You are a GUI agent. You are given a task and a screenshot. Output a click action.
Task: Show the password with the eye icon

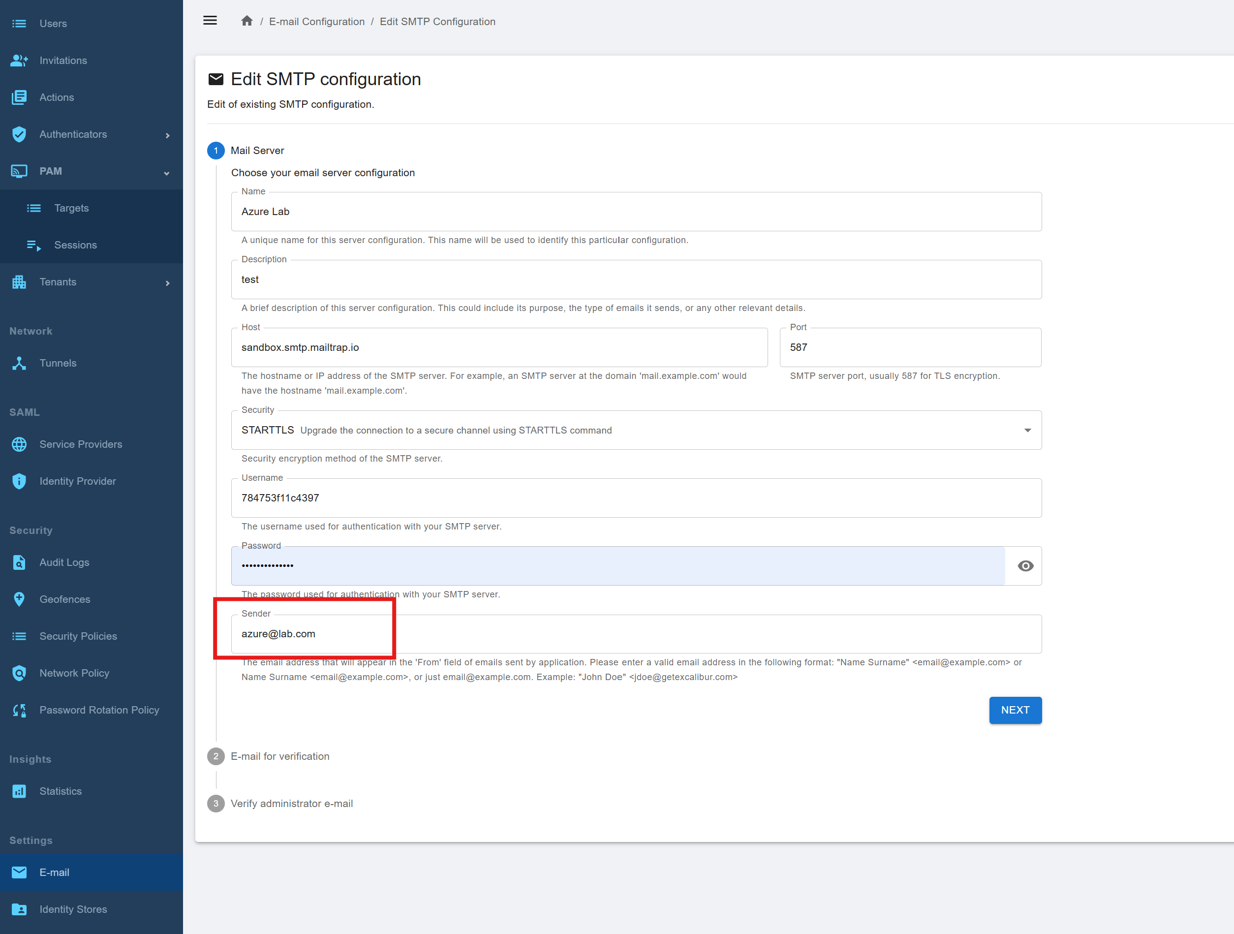point(1025,566)
